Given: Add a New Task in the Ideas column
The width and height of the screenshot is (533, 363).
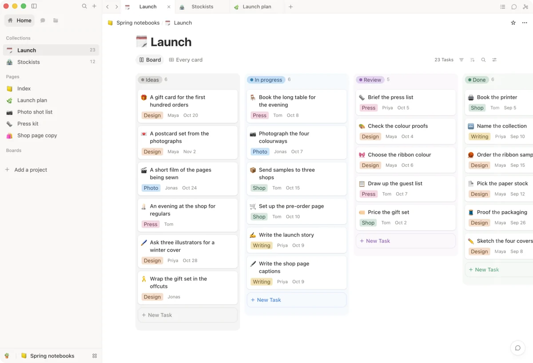Looking at the screenshot, I should point(187,315).
